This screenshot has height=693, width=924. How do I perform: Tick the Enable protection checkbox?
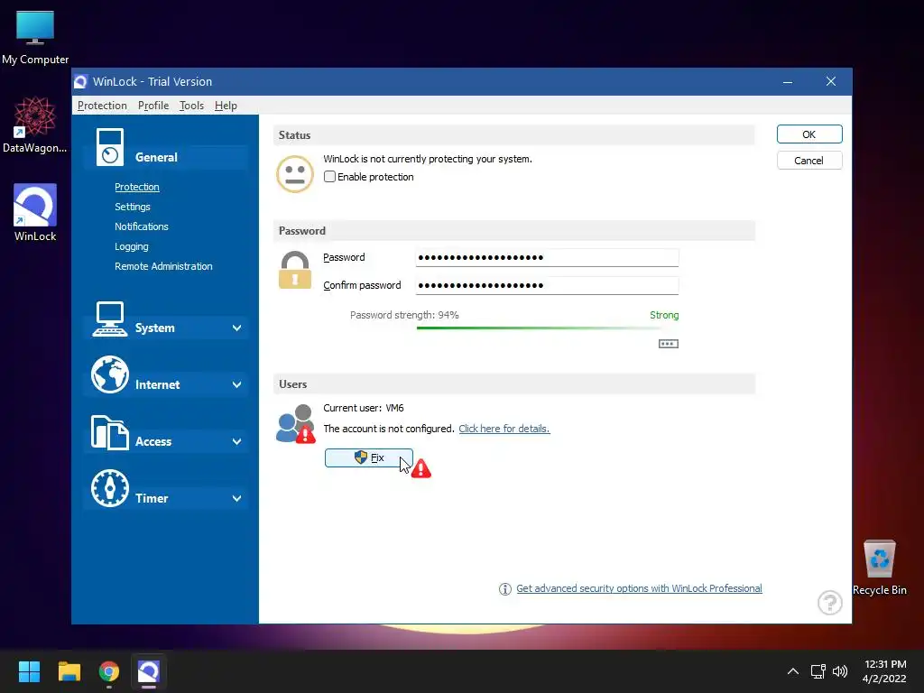(329, 177)
